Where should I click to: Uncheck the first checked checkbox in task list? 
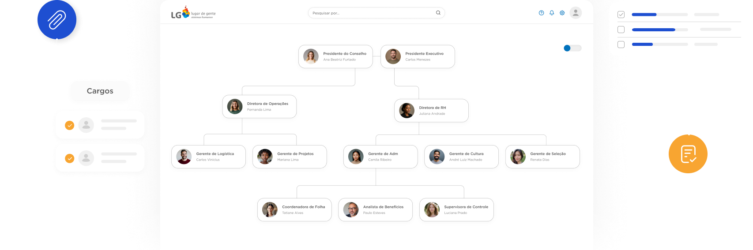(x=621, y=15)
